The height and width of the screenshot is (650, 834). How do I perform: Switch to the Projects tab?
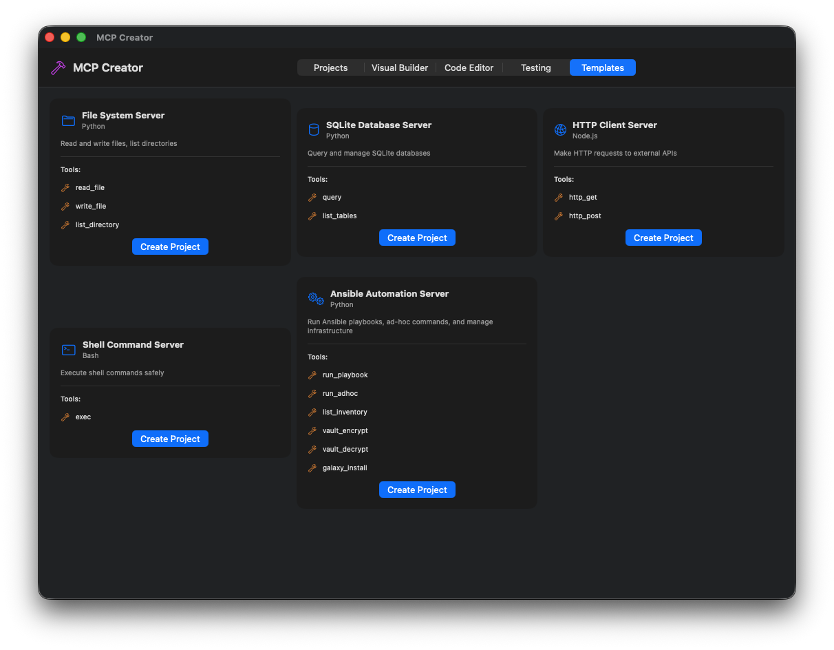[x=330, y=67]
